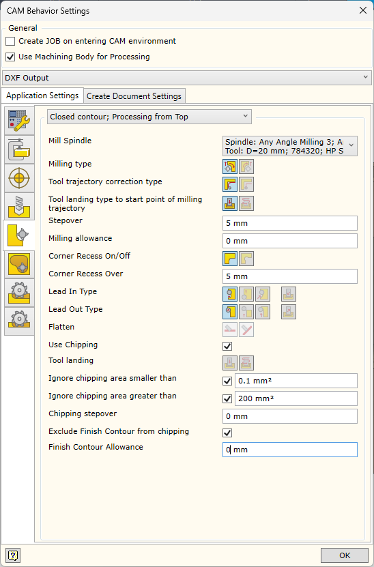Toggle the Use Chipping checkbox
The height and width of the screenshot is (567, 374).
(x=227, y=347)
